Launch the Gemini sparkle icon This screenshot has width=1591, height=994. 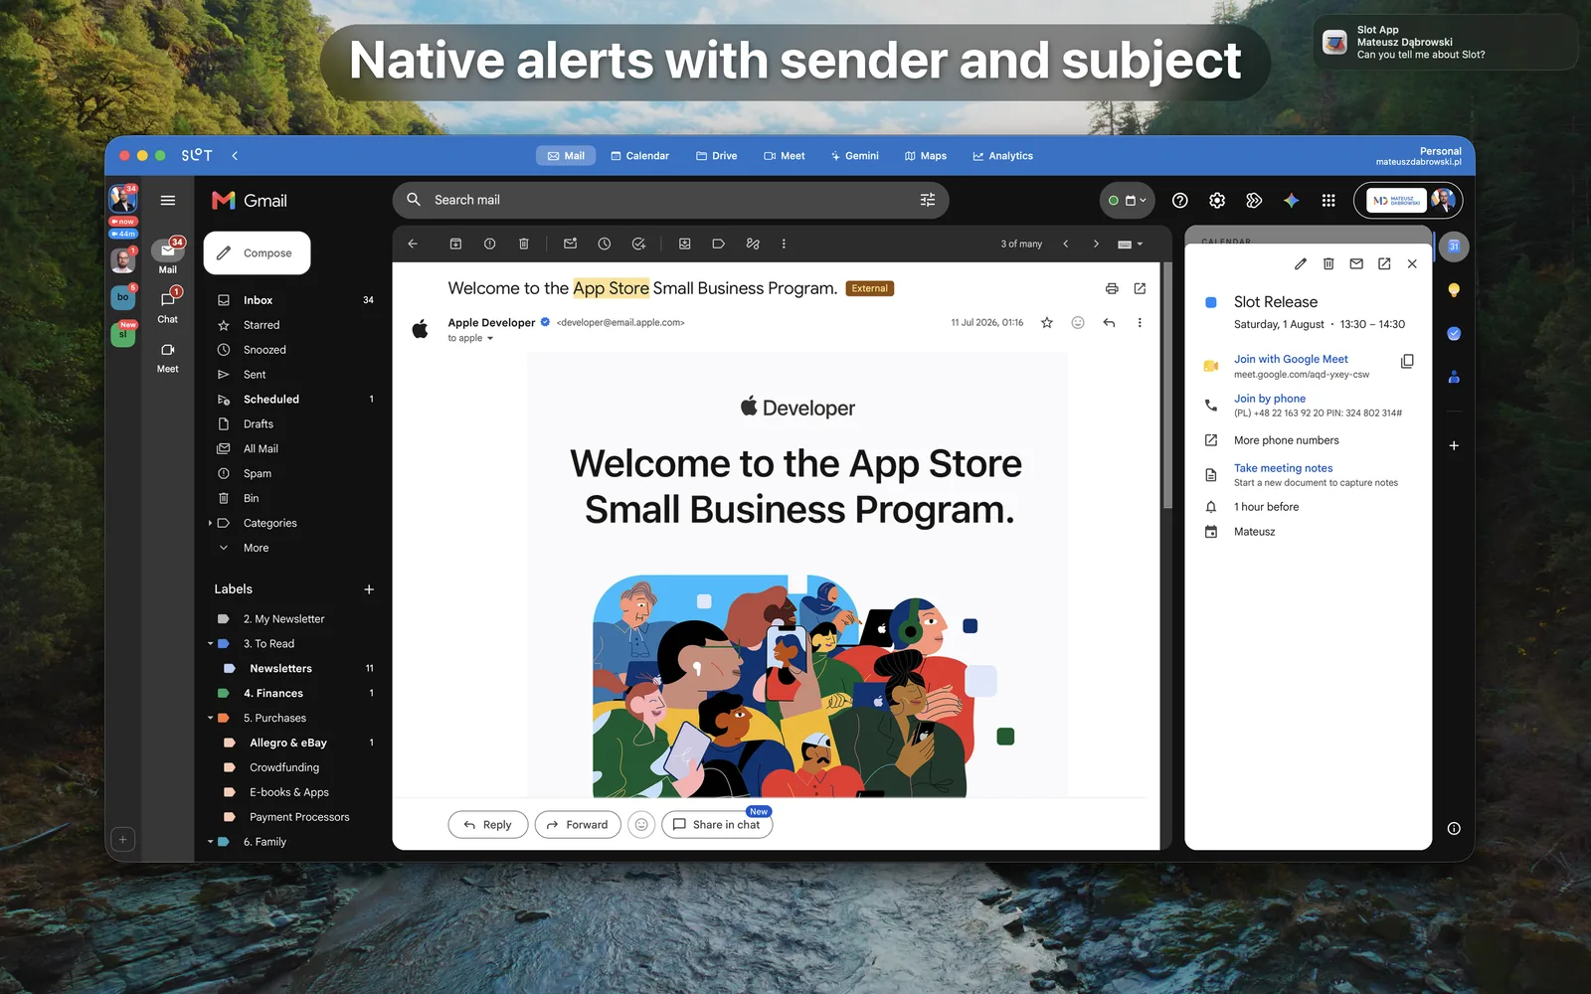point(1291,201)
